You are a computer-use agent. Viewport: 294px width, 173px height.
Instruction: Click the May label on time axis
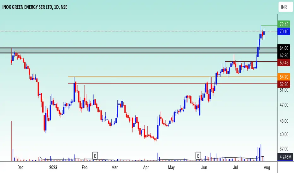(x=171, y=167)
